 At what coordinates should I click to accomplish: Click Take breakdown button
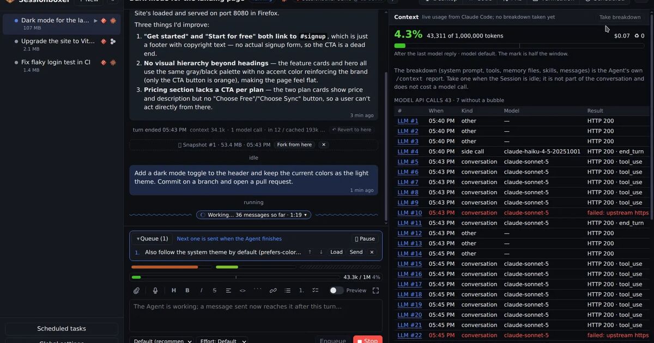click(620, 17)
